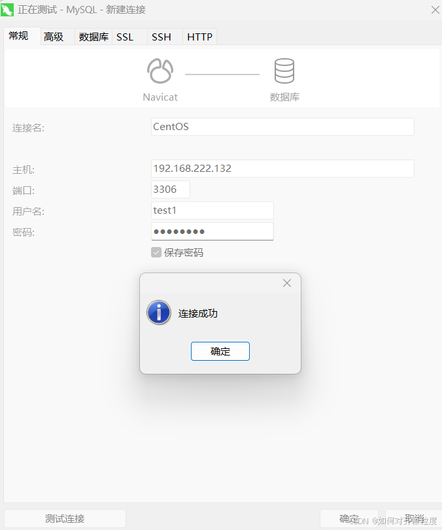442x530 pixels.
Task: Click the Navicat logo icon
Action: click(x=160, y=71)
